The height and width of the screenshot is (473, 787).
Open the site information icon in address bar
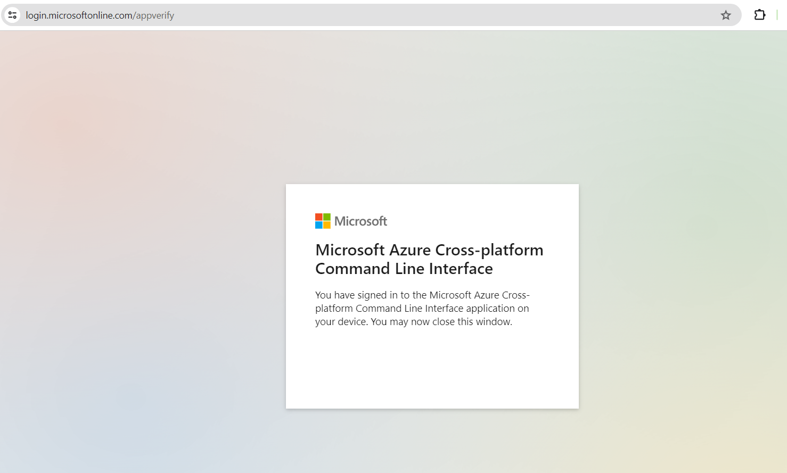click(x=13, y=15)
